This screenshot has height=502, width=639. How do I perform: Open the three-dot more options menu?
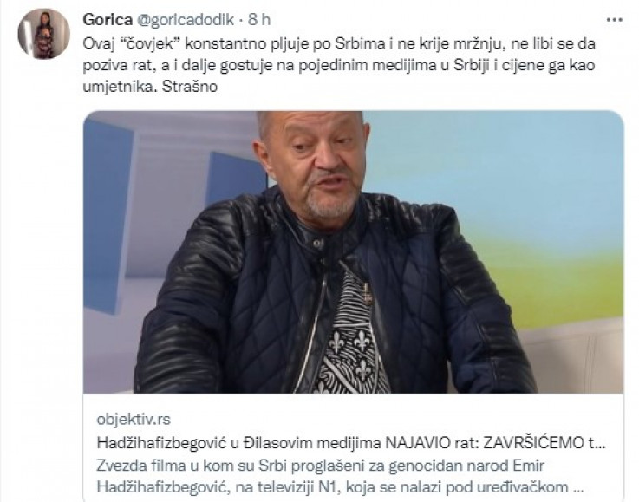614,20
